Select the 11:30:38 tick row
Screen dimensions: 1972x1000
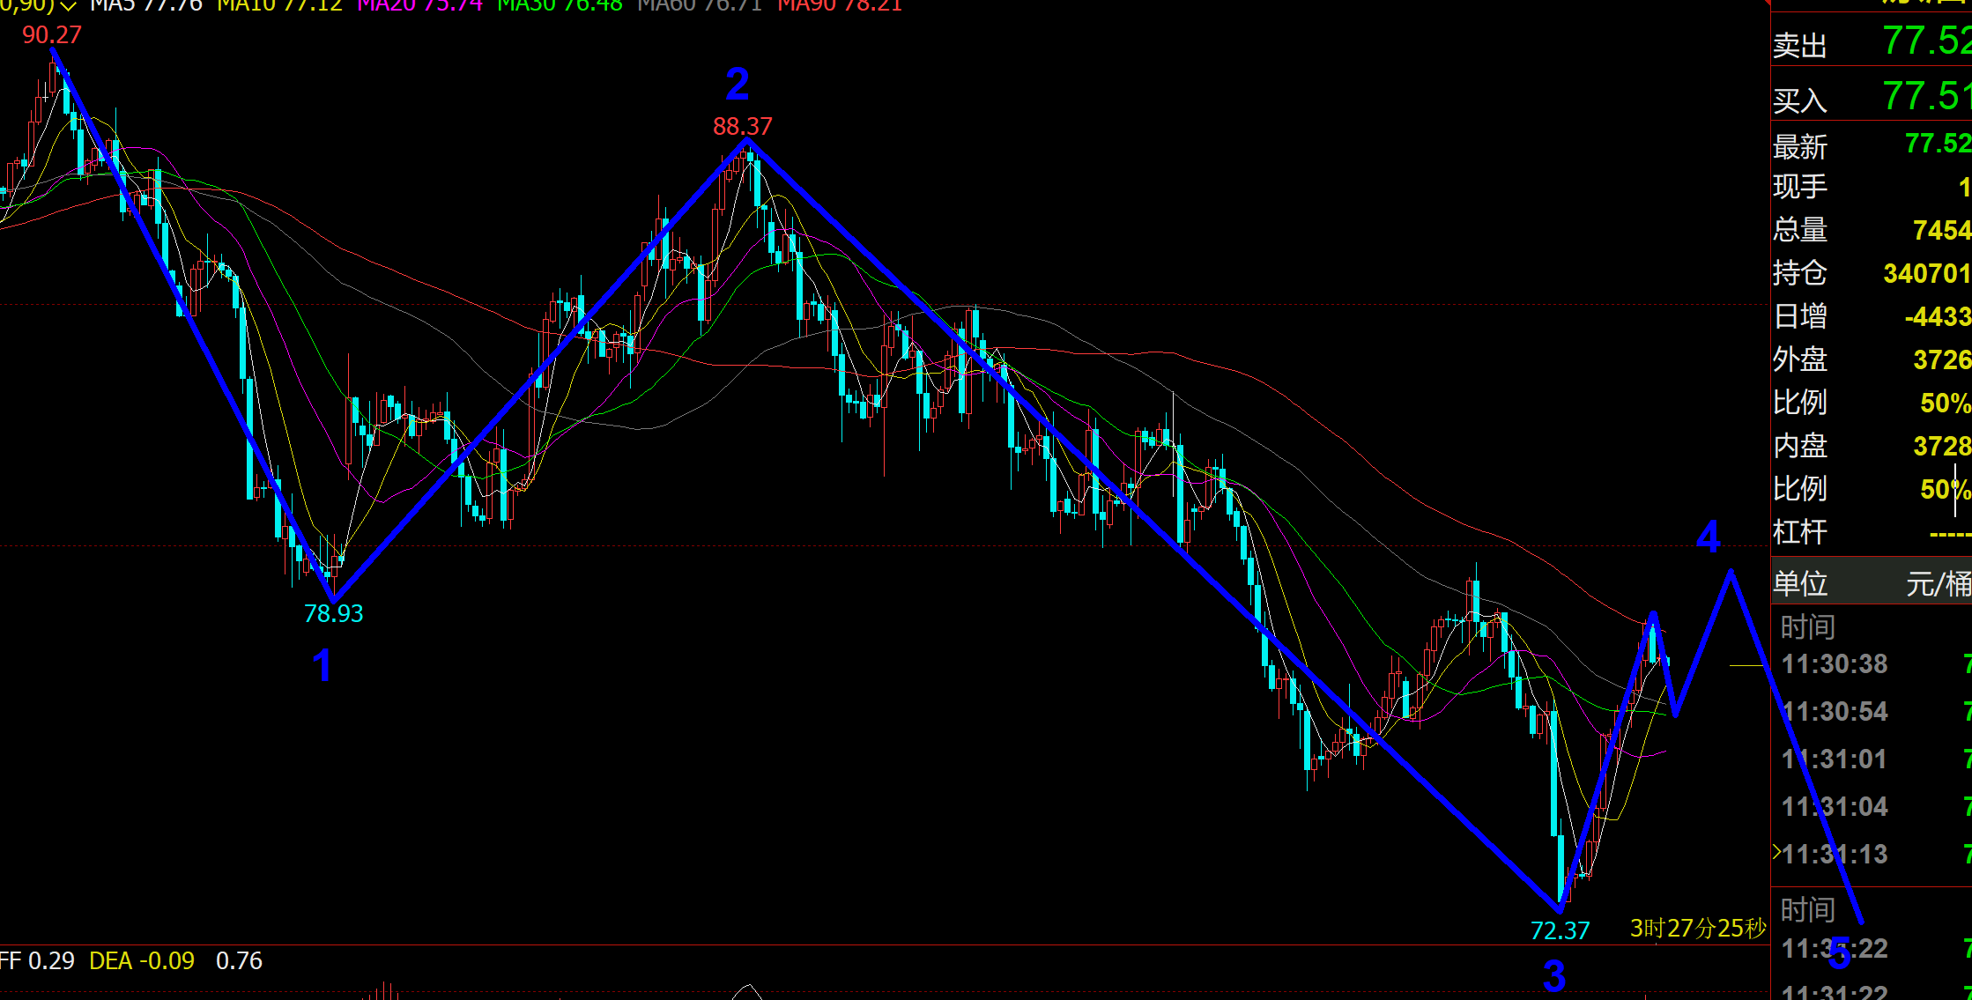pos(1872,664)
